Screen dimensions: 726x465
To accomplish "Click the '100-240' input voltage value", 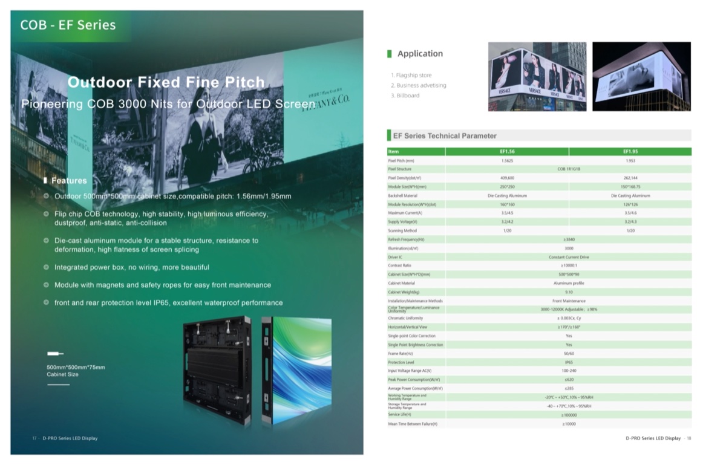I will 569,371.
